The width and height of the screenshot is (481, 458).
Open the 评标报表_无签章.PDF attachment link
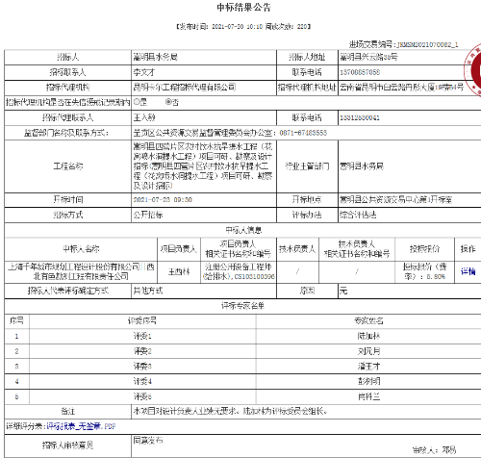pyautogui.click(x=81, y=426)
